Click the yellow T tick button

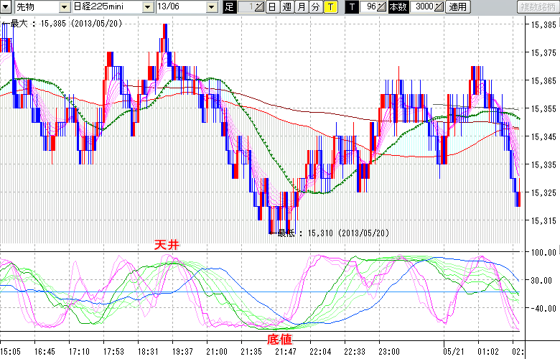330,7
